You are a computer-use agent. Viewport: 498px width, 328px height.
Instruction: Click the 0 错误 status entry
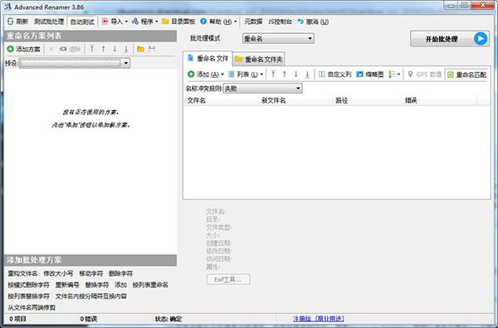[x=89, y=319]
